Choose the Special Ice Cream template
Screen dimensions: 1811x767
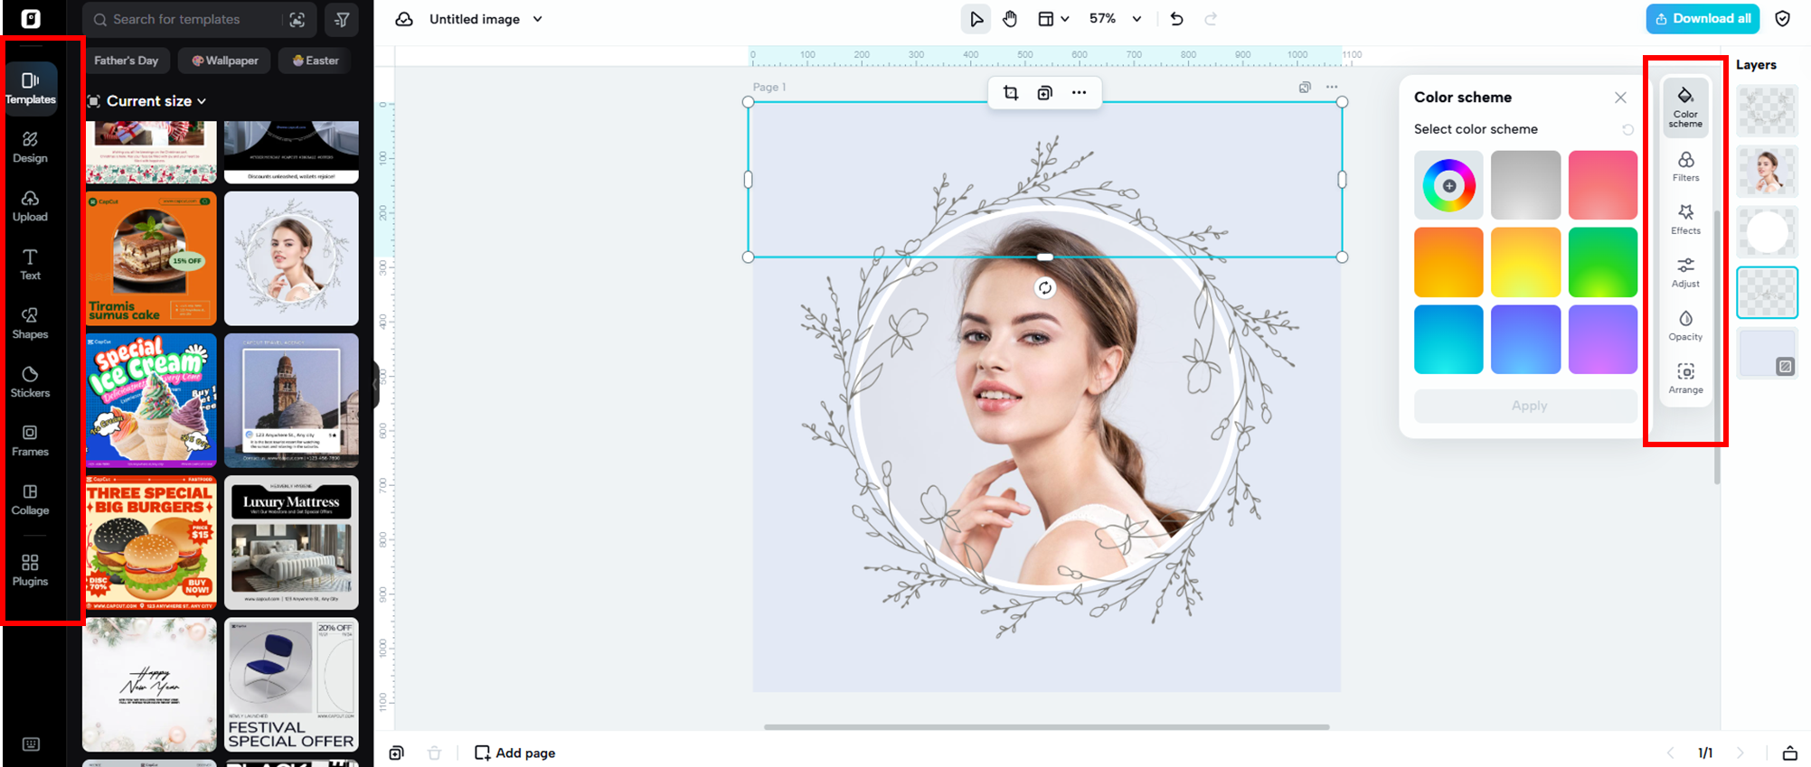[151, 401]
